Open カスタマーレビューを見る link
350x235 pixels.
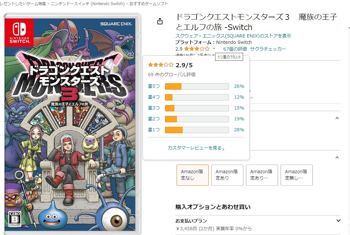tap(196, 148)
